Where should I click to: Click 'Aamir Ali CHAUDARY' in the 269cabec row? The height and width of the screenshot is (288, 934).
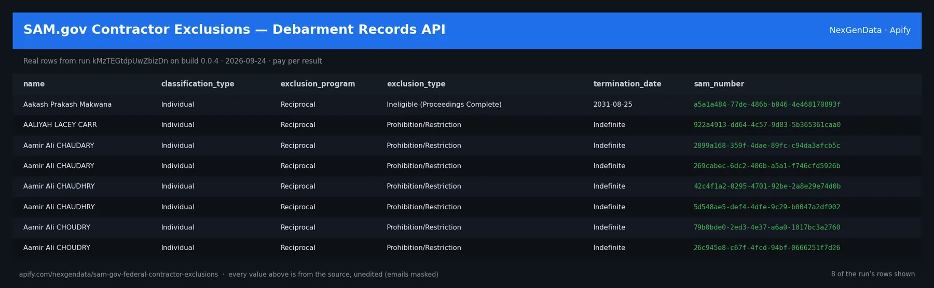59,166
